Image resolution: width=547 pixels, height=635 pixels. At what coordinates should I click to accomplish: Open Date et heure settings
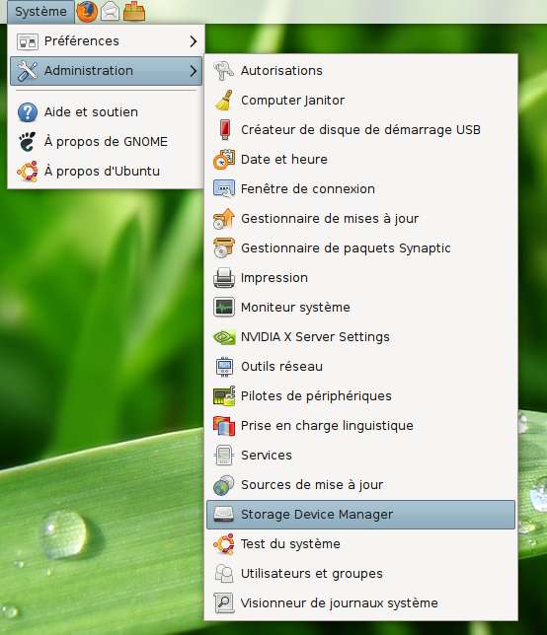[361, 160]
